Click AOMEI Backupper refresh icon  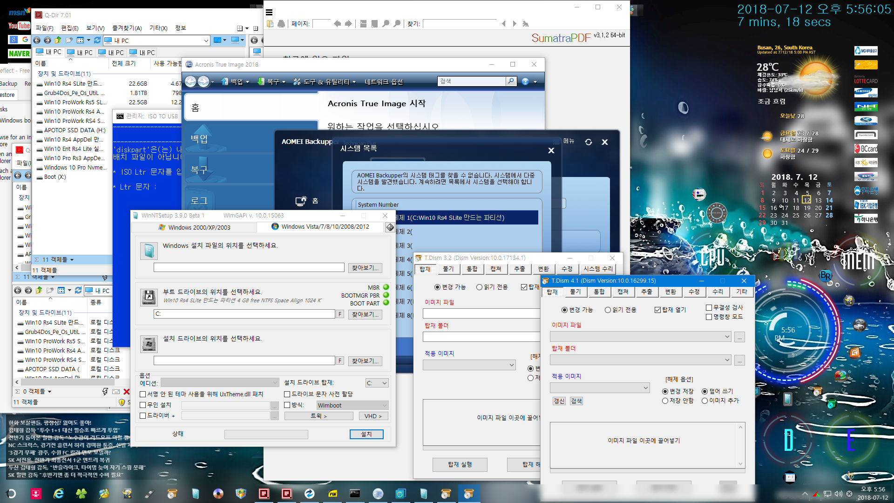589,142
